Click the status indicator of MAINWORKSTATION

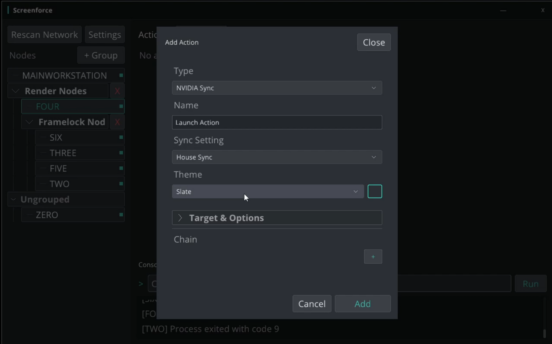click(121, 76)
